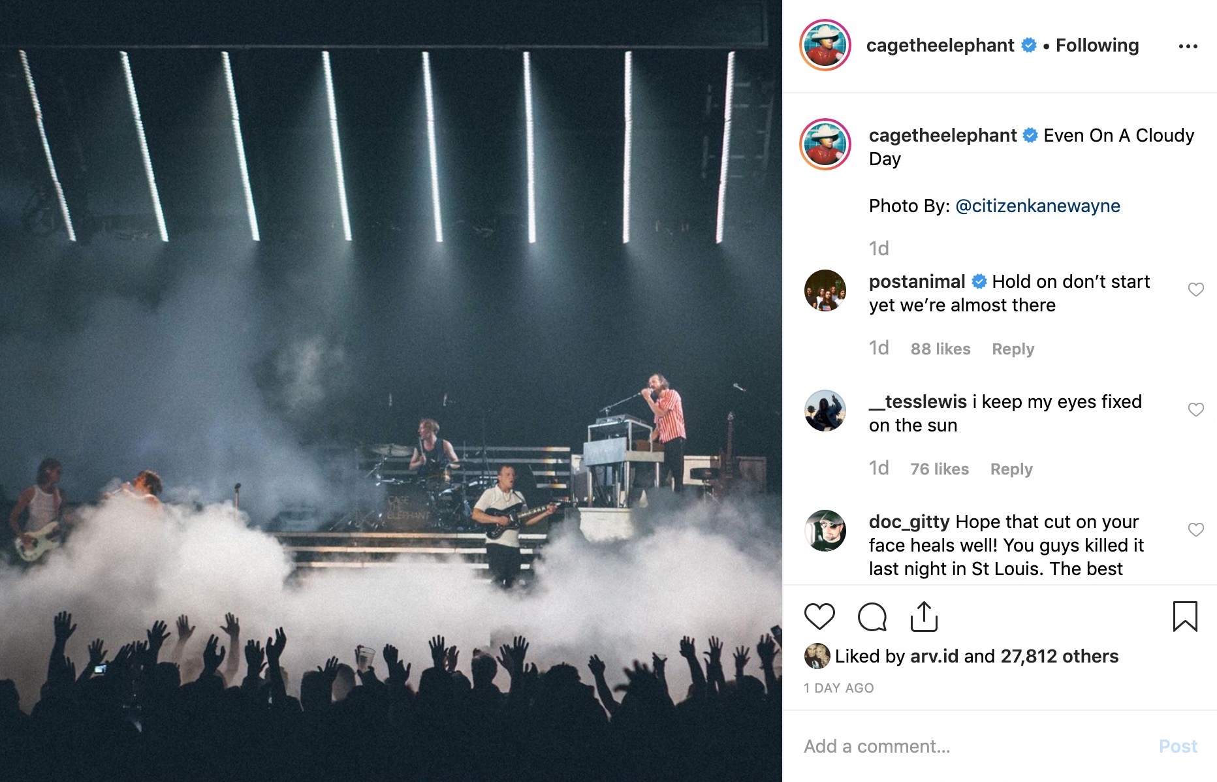Click the Following button in the header
1217x782 pixels.
coord(1097,46)
